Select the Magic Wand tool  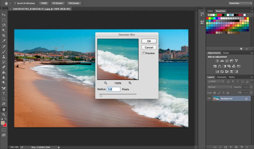4,30
